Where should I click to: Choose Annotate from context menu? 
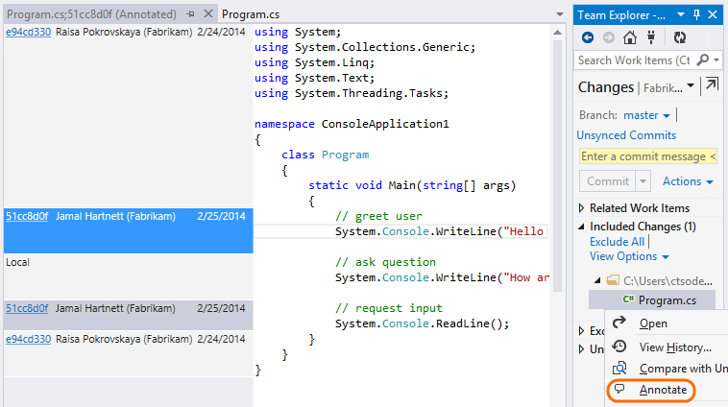[663, 390]
